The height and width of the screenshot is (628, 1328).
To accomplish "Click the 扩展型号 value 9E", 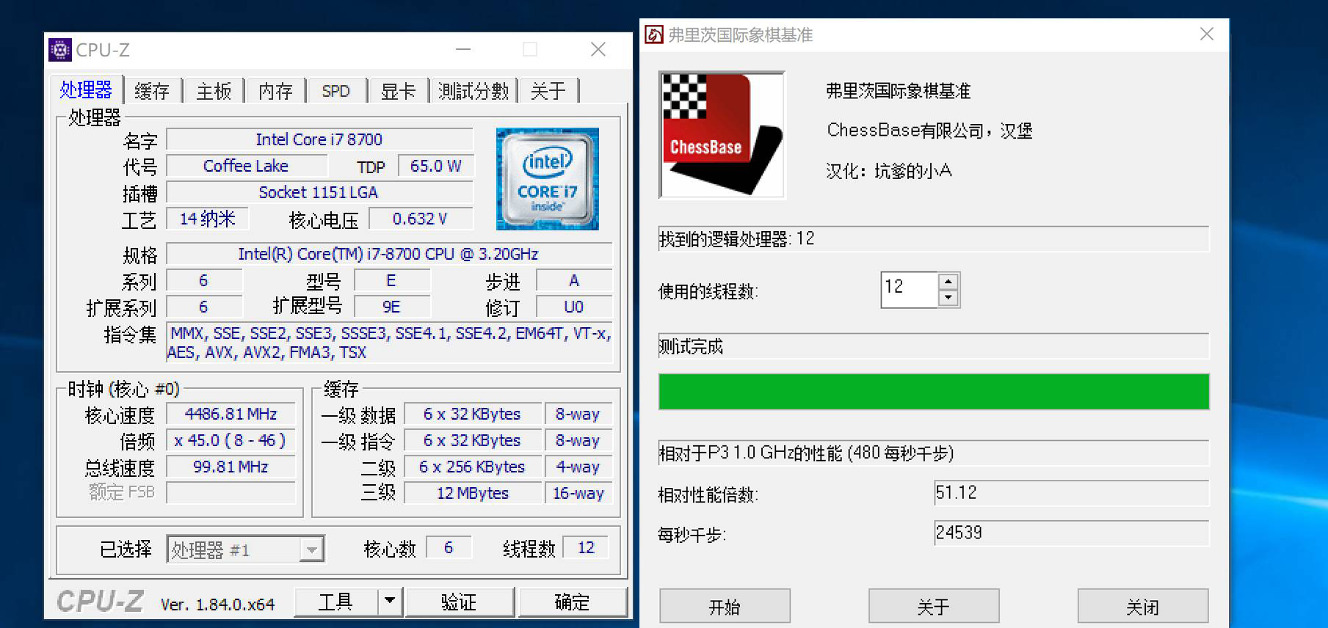I will coord(391,307).
